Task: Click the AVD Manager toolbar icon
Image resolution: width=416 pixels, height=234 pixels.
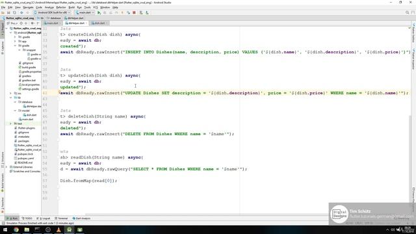Action: [x=141, y=12]
